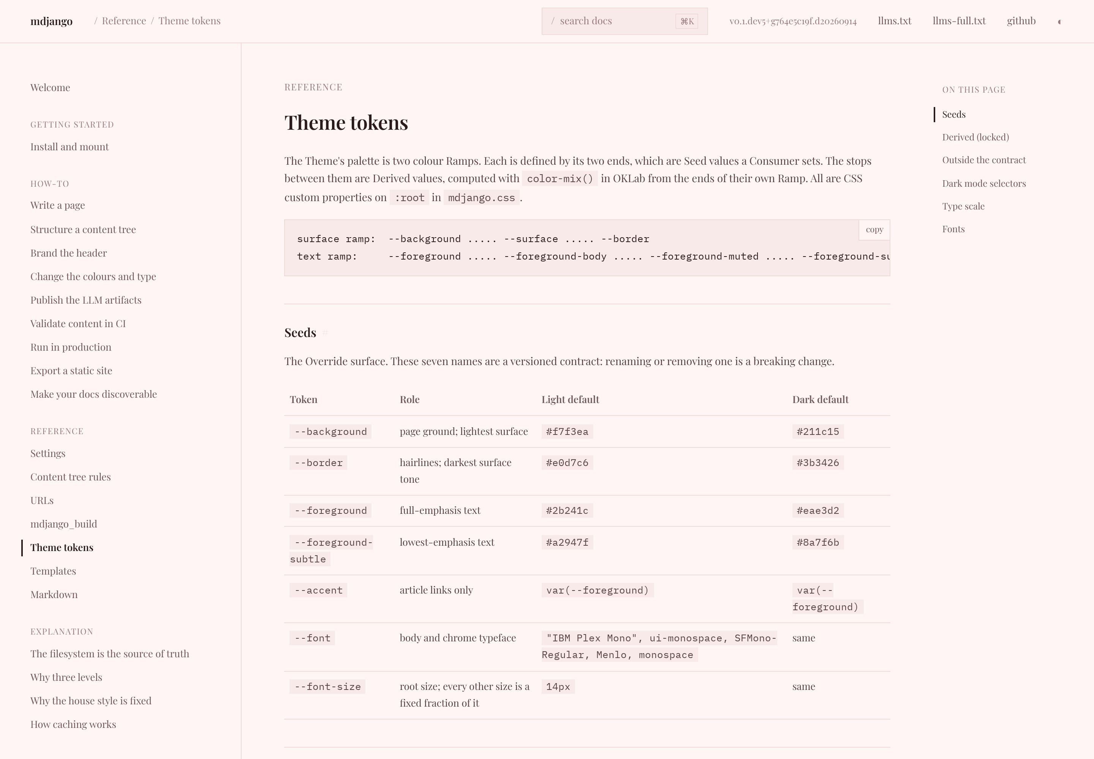Click the mdjango.css inline code

[481, 198]
